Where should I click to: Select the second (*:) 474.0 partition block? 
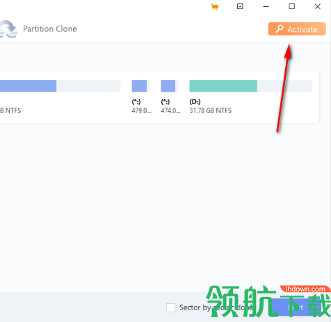tap(170, 86)
